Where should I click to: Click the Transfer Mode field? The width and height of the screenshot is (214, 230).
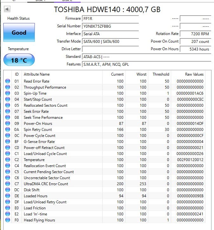[110, 42]
